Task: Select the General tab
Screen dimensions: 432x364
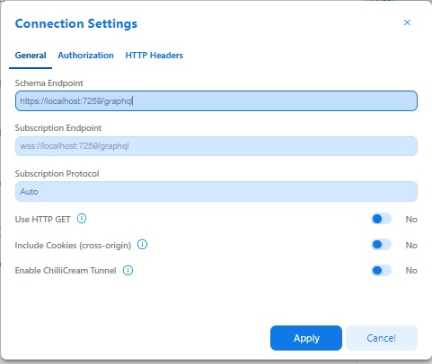Action: (x=31, y=56)
